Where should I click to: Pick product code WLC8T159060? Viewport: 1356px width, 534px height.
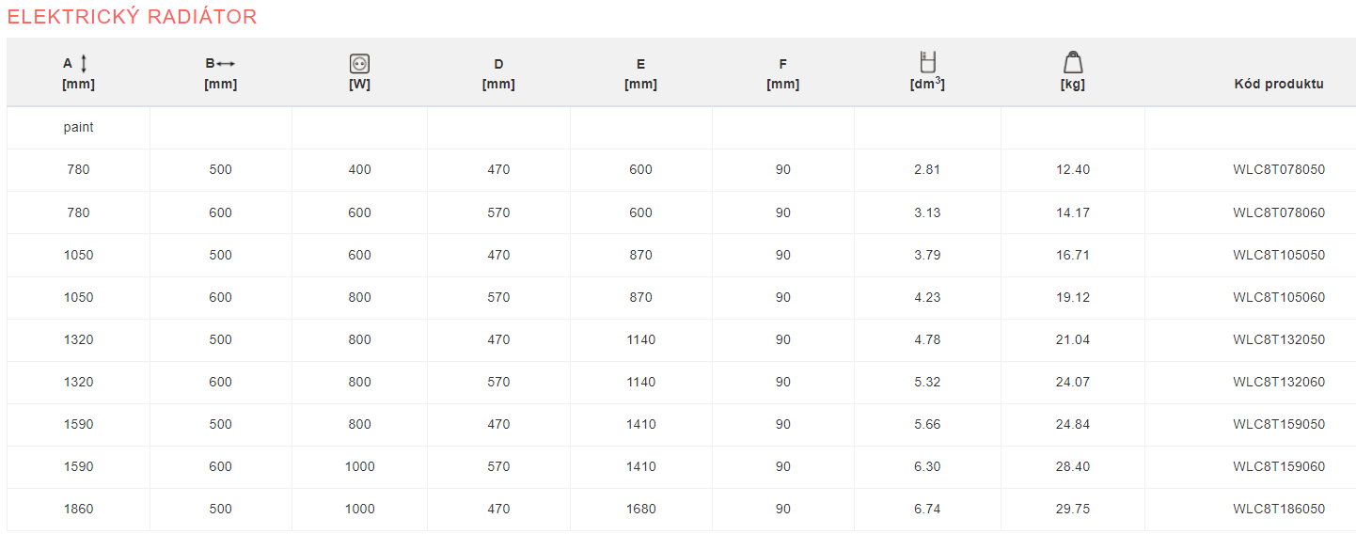[x=1278, y=466]
